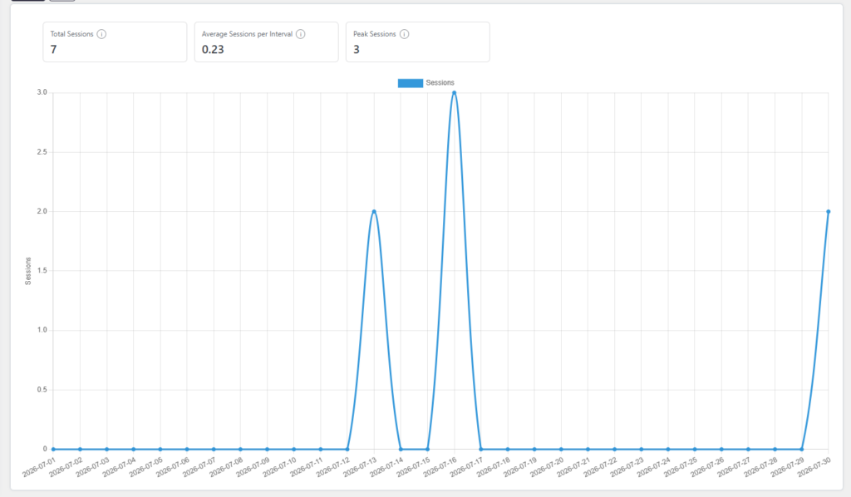This screenshot has width=851, height=497.
Task: Click the zero data point at 2026-07-15
Action: coord(428,450)
